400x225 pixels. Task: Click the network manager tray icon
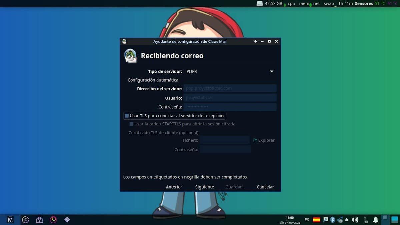point(340,220)
